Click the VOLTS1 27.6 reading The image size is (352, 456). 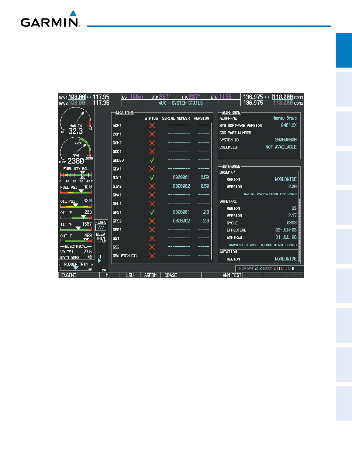[87, 252]
